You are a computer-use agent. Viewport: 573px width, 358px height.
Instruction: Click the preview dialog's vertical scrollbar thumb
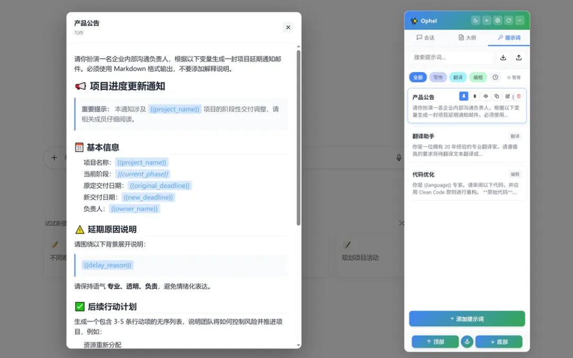point(298,138)
